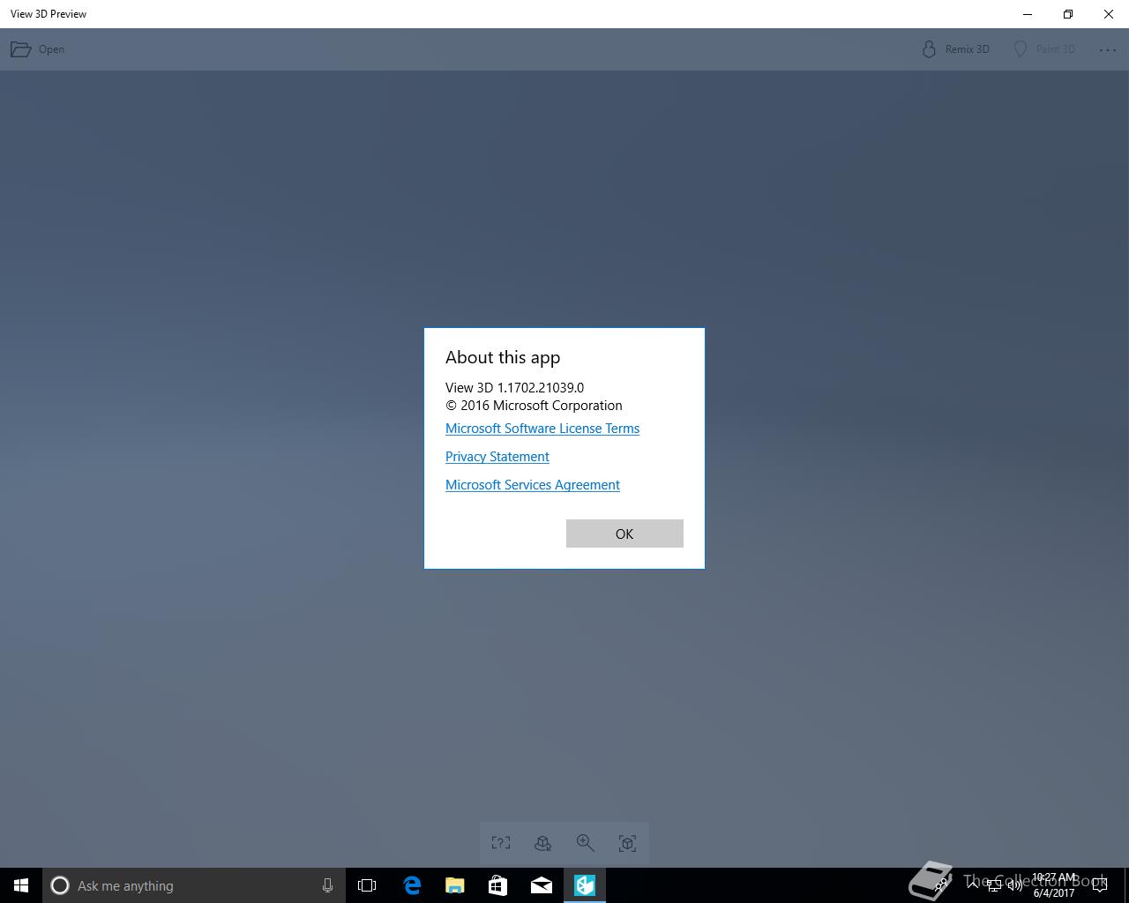Open File Explorer from taskbar
This screenshot has height=903, width=1129.
click(455, 885)
